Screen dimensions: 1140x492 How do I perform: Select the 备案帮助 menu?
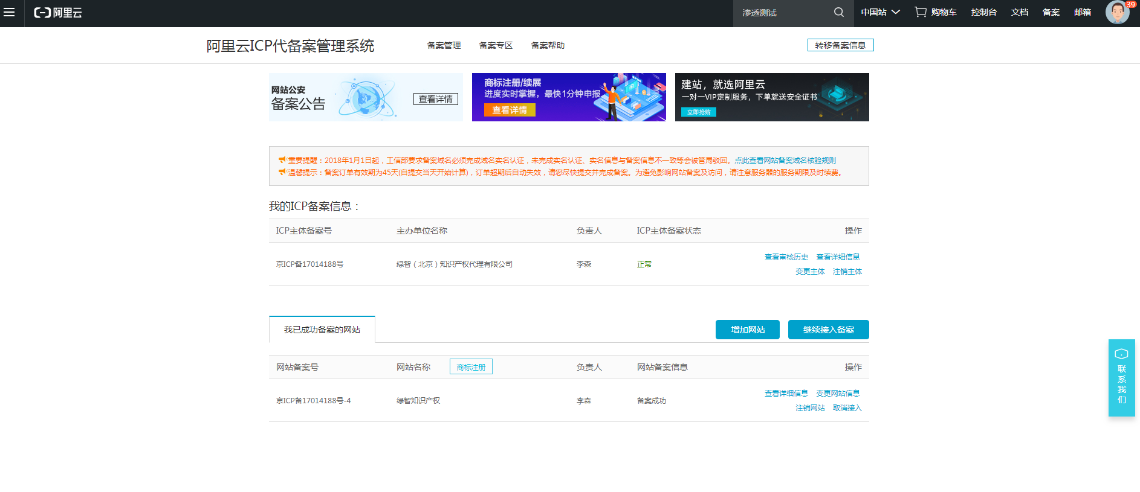(548, 45)
